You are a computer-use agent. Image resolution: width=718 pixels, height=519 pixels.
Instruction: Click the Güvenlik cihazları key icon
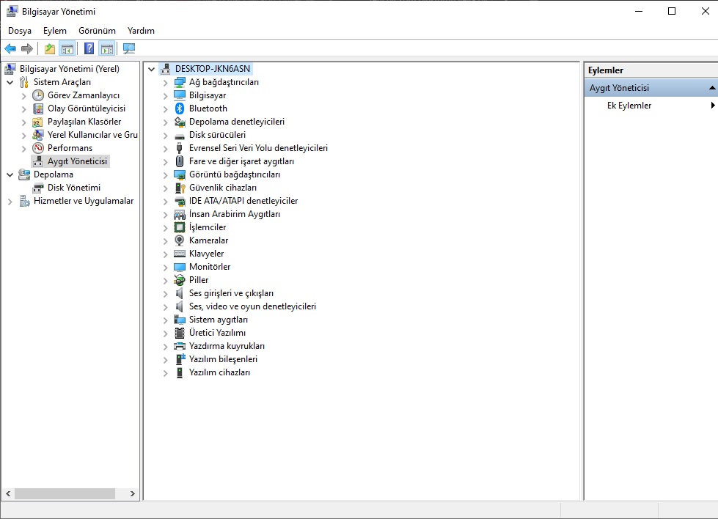180,188
